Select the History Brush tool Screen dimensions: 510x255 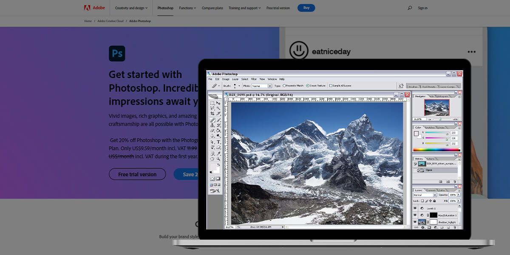tap(218, 125)
